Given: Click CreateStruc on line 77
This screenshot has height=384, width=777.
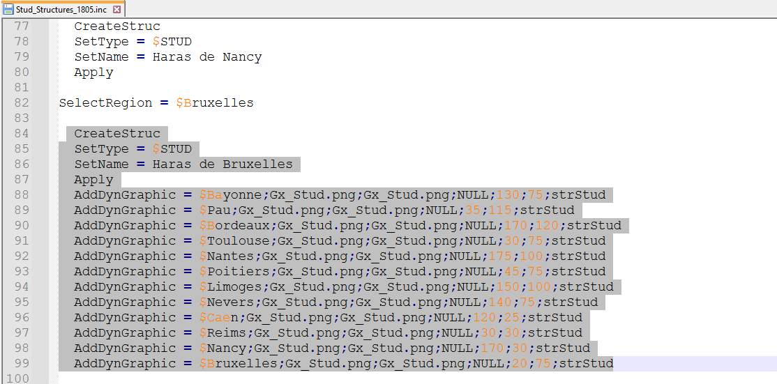Looking at the screenshot, I should click(x=117, y=26).
